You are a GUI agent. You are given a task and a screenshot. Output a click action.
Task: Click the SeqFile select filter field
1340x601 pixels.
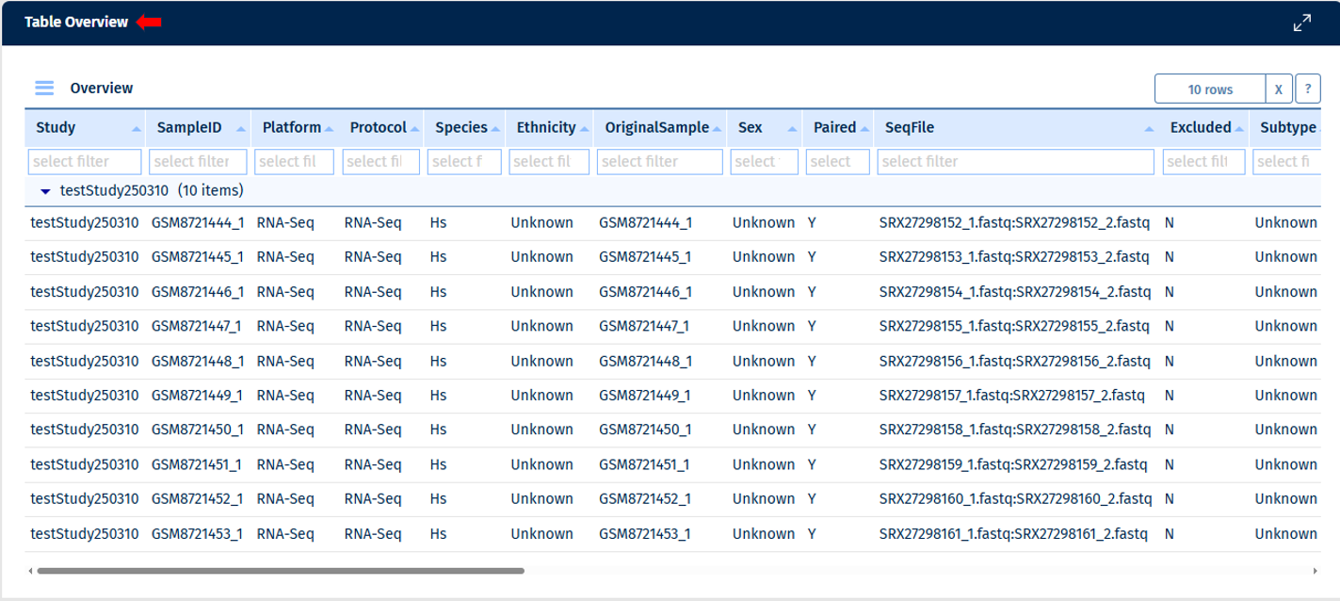1015,162
